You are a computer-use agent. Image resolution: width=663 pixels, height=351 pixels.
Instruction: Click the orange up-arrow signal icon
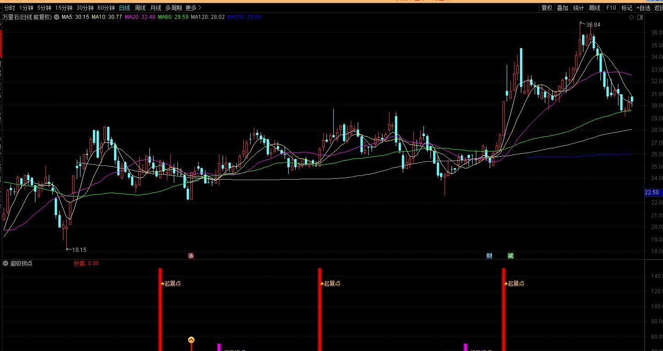pyautogui.click(x=191, y=340)
